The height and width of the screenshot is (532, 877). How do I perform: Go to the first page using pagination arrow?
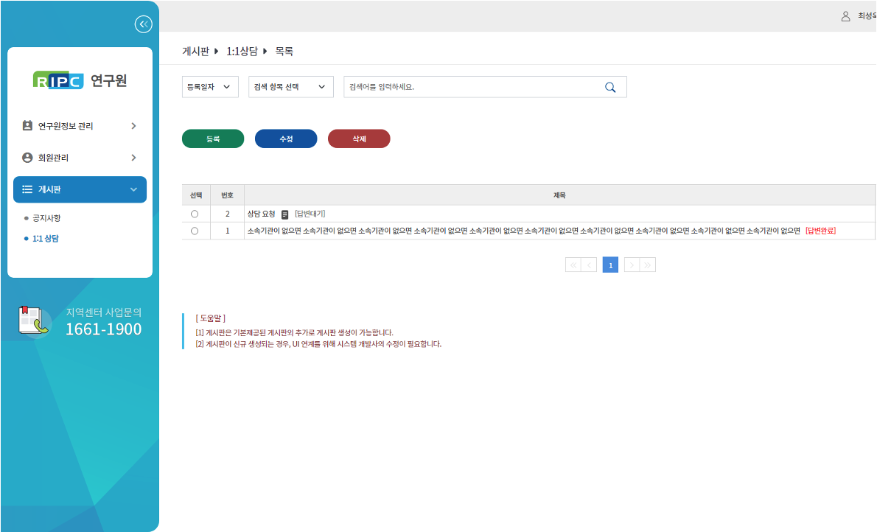573,265
